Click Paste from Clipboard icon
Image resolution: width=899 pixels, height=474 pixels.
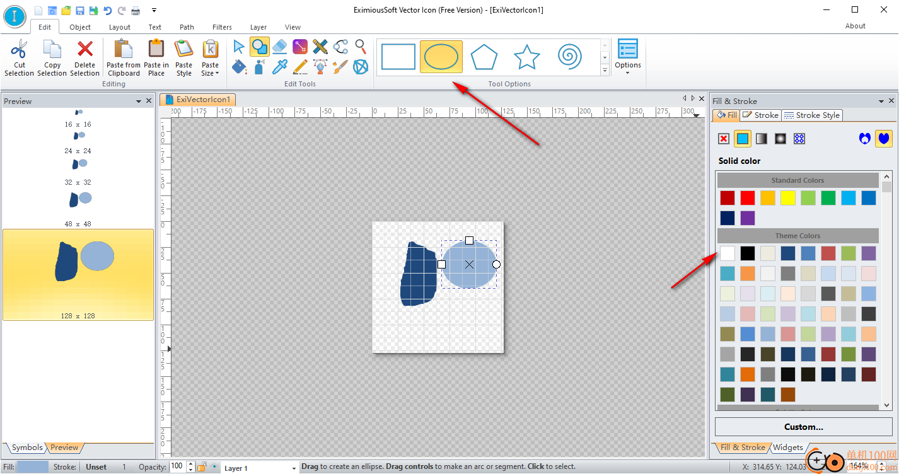click(124, 49)
